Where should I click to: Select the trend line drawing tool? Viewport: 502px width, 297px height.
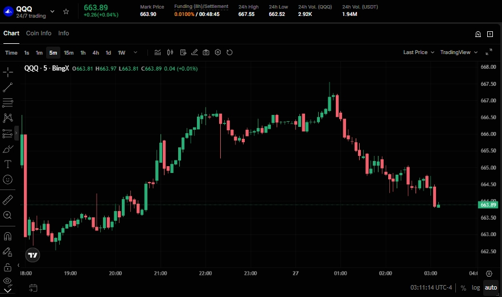coord(8,88)
